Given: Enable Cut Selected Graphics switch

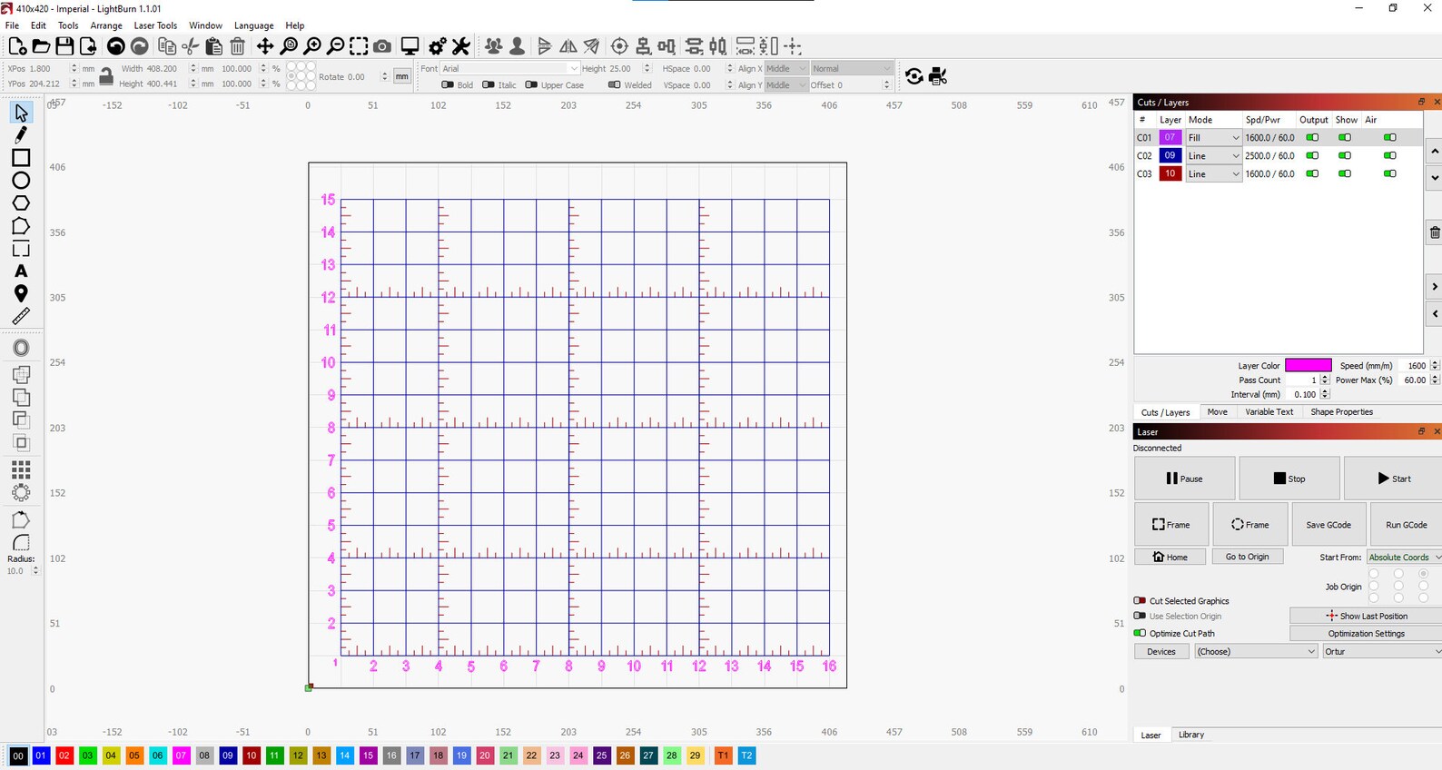Looking at the screenshot, I should [1140, 601].
